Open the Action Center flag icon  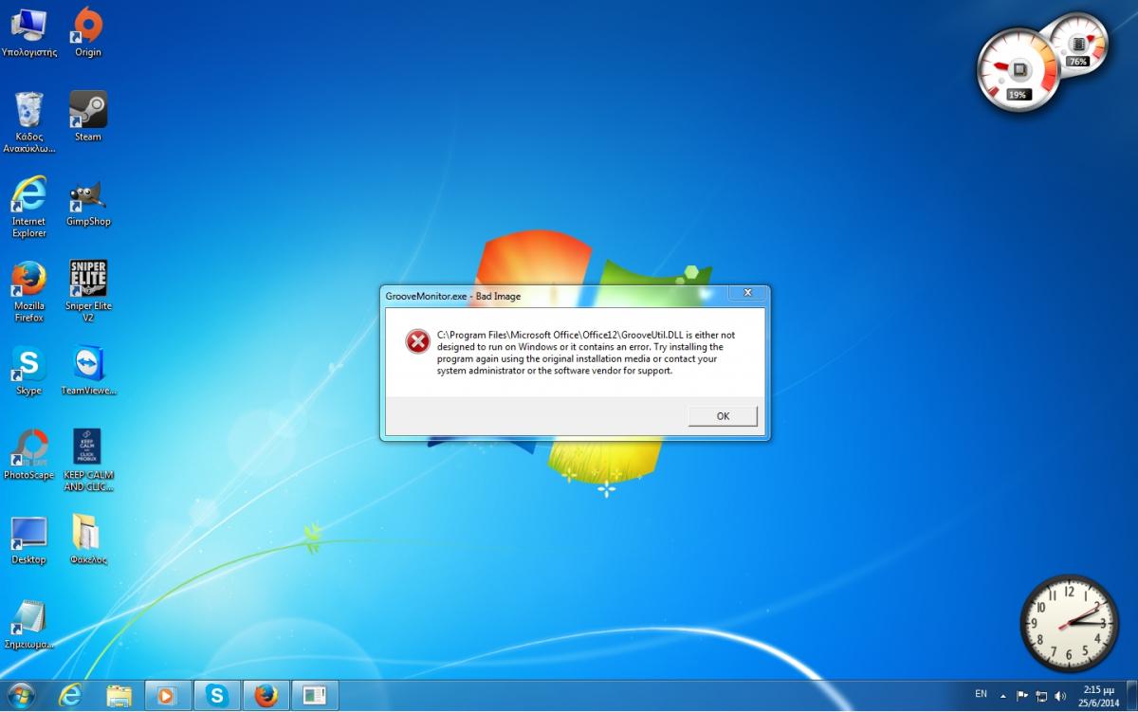coord(1022,696)
